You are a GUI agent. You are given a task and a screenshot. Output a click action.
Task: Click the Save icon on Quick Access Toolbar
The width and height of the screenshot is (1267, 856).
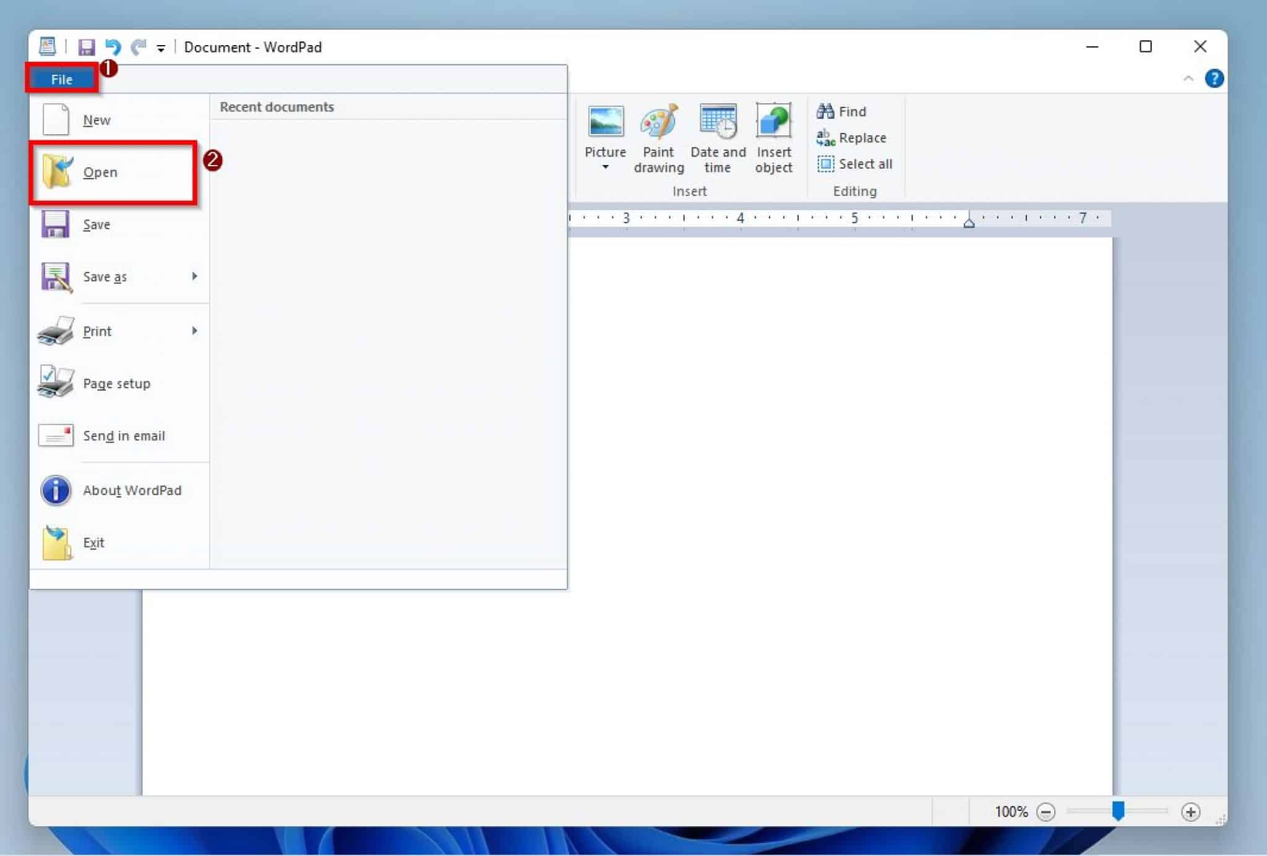click(x=87, y=46)
